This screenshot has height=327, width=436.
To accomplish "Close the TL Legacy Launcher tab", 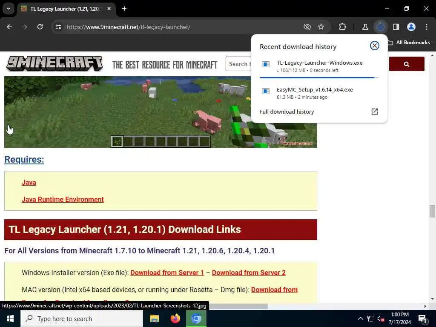I will tap(109, 9).
